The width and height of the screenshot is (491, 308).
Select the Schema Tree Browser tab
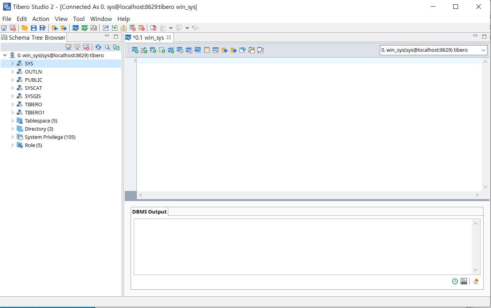(34, 37)
